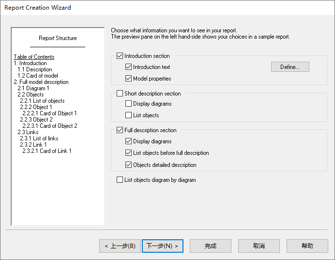Check Display diagrams under Short description
The height and width of the screenshot is (260, 335).
tap(128, 104)
